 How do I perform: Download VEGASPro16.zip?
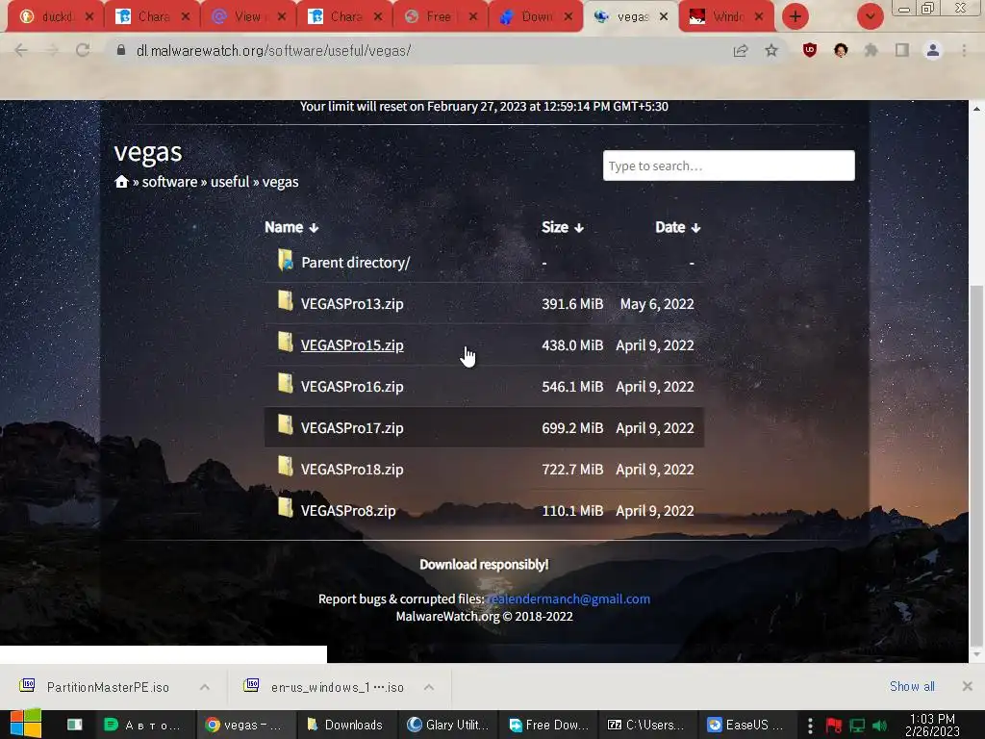pyautogui.click(x=352, y=387)
